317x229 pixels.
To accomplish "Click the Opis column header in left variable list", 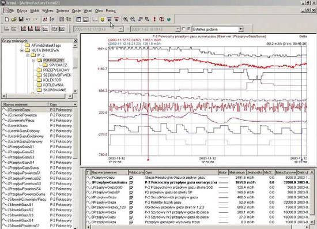I will [61, 104].
